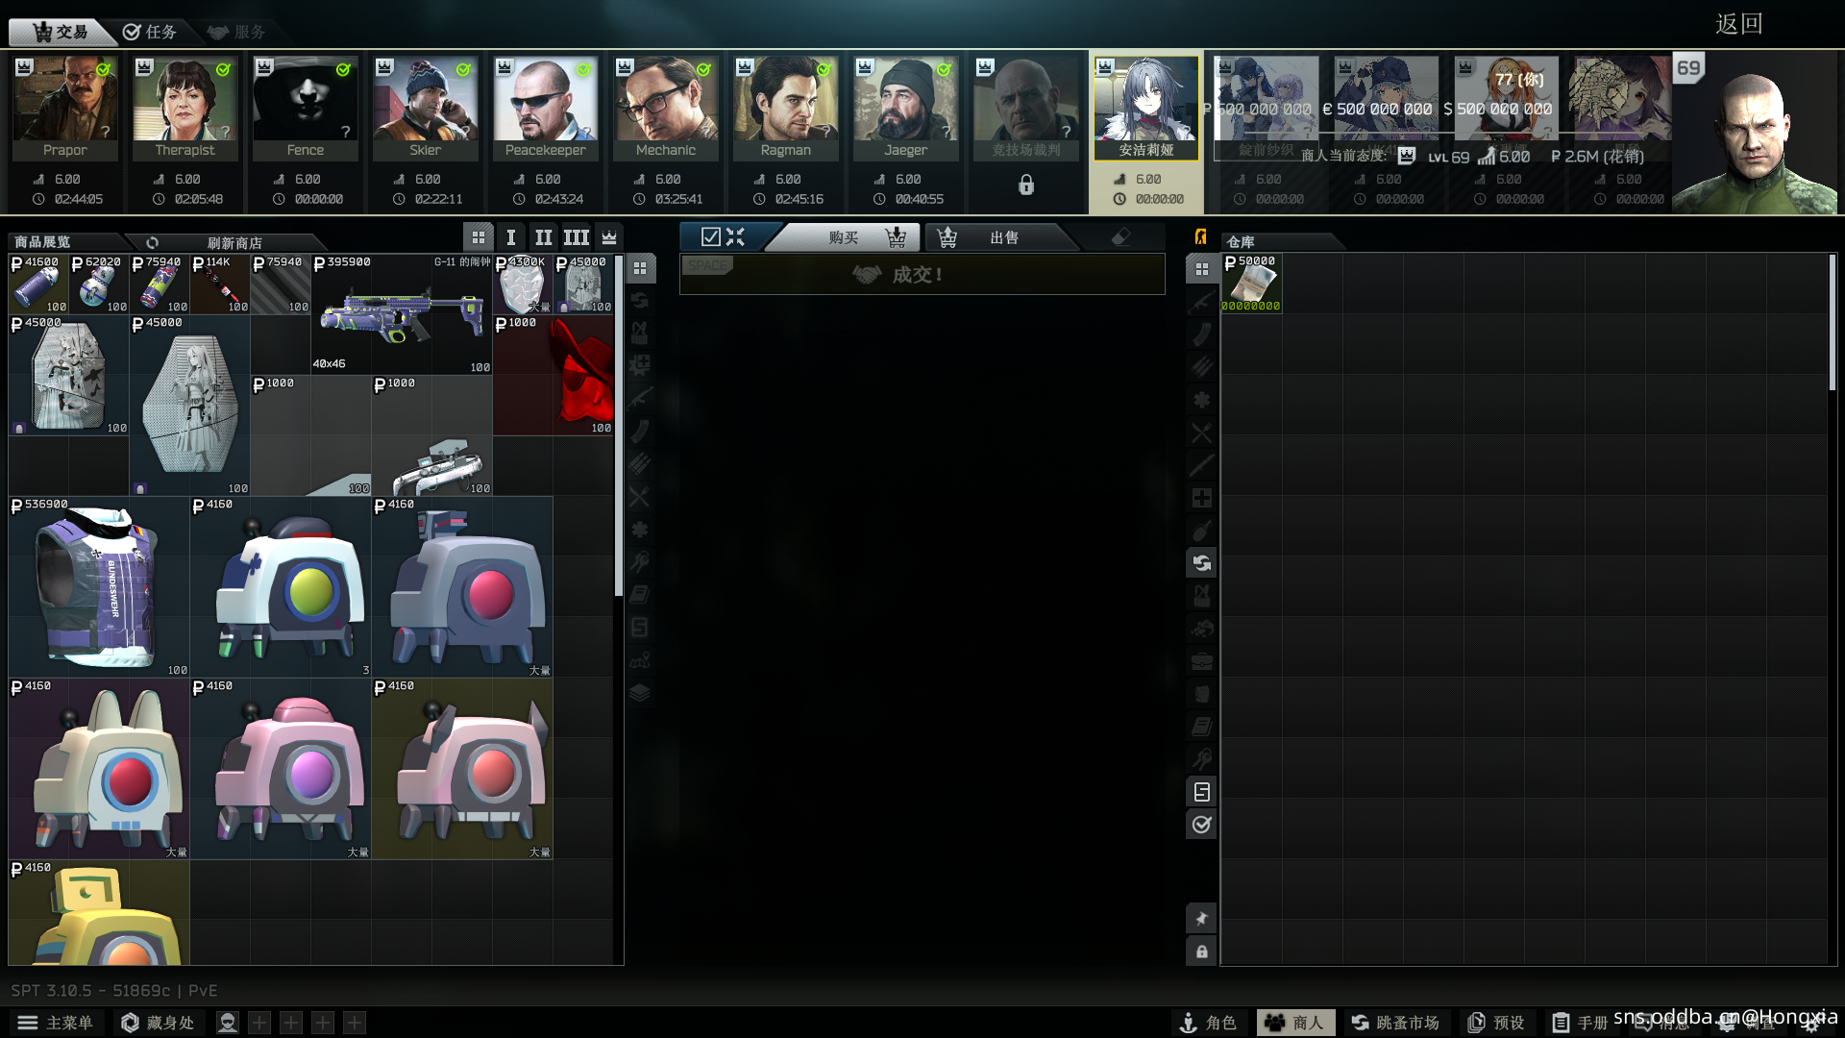Screen dimensions: 1845x1038
Task: Click the auto-fill collapse arrows icon
Action: (735, 236)
